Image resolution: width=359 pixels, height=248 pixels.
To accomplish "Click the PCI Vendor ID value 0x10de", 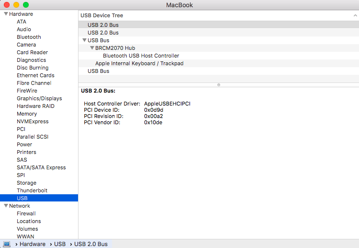I will click(153, 122).
